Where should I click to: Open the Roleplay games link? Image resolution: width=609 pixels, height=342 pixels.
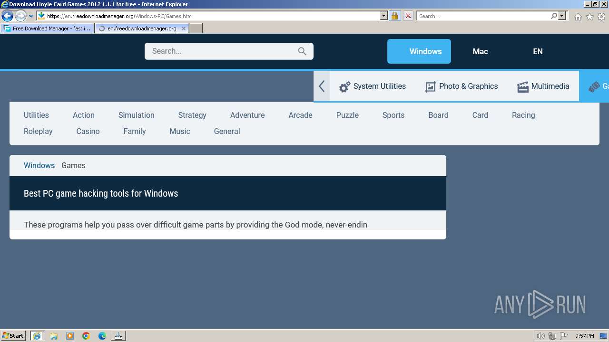[38, 131]
